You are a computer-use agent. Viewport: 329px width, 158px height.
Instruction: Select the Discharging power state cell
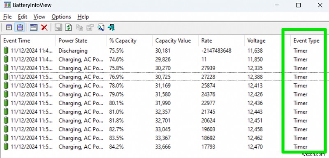pos(73,50)
